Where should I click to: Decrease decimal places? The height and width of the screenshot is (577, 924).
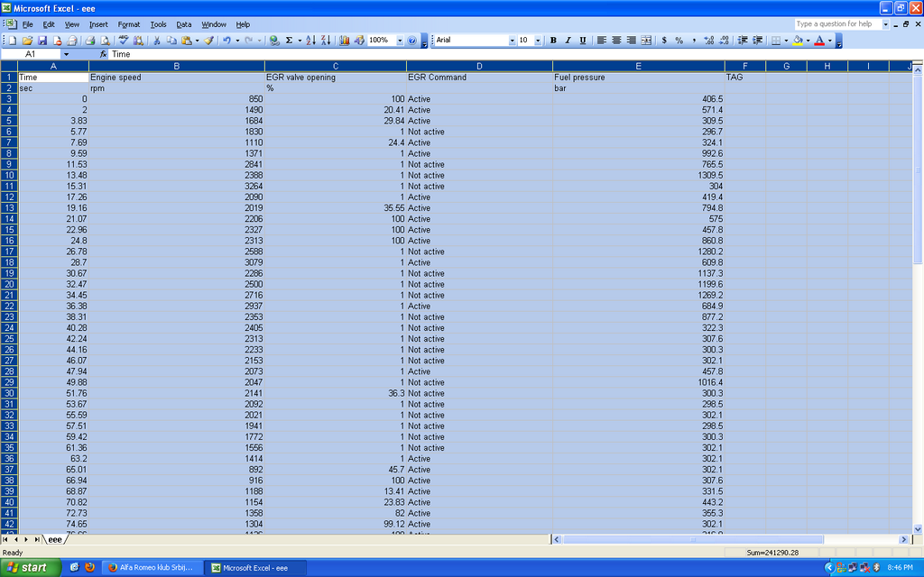click(724, 40)
